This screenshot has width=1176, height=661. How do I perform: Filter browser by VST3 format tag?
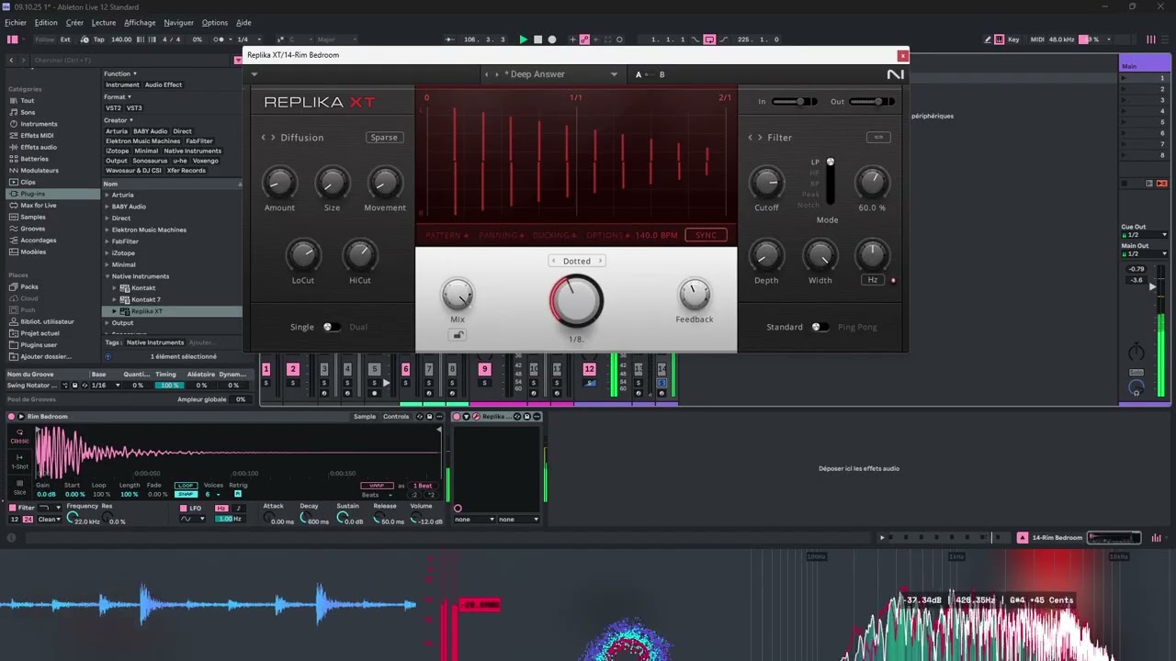134,108
